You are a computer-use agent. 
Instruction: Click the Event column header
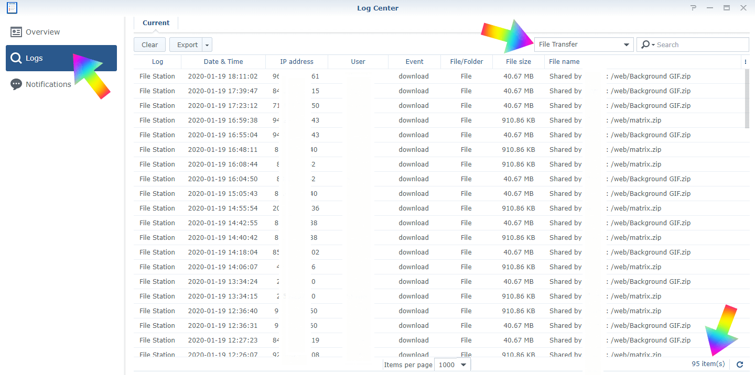point(414,62)
